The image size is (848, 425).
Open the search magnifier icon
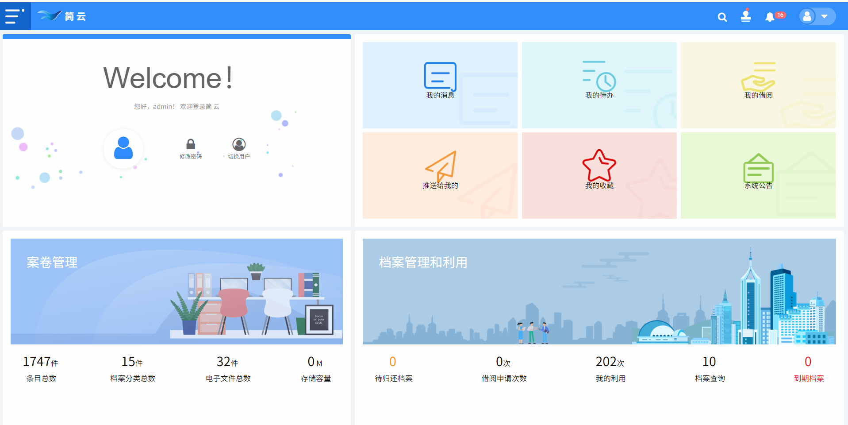coord(722,17)
